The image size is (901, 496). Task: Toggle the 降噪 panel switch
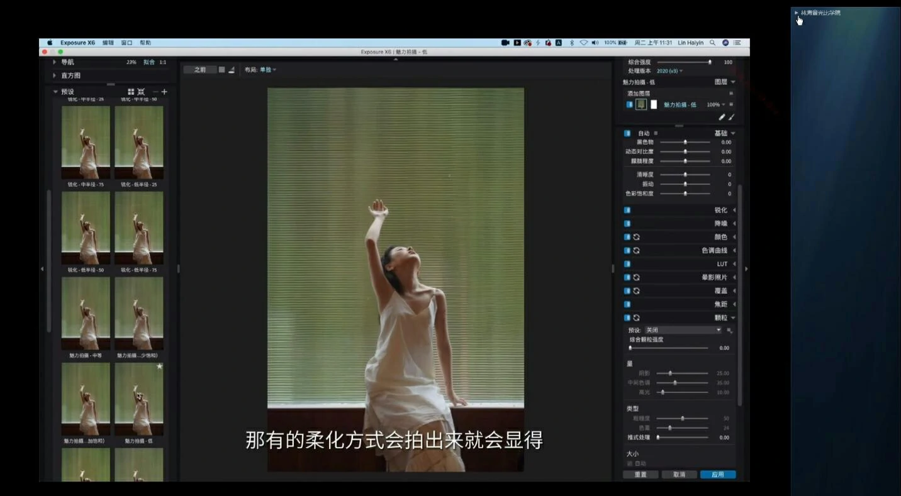point(627,223)
